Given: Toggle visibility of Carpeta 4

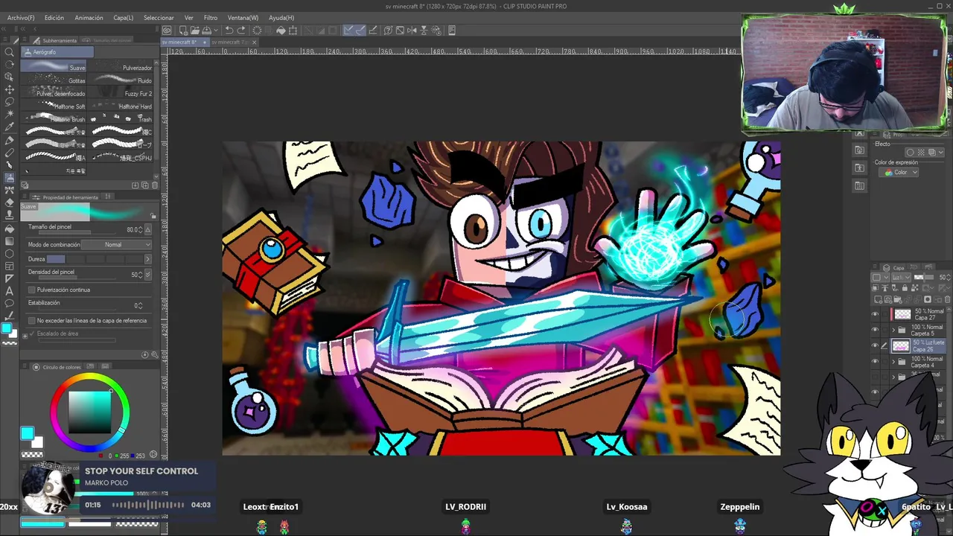Looking at the screenshot, I should point(875,362).
